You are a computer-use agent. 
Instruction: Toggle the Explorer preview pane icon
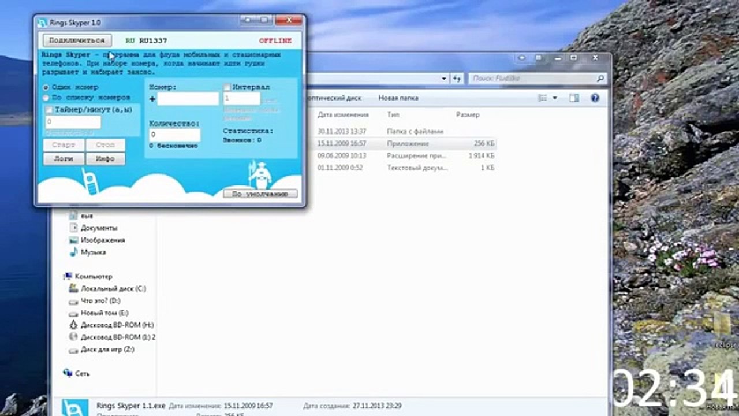(x=574, y=98)
